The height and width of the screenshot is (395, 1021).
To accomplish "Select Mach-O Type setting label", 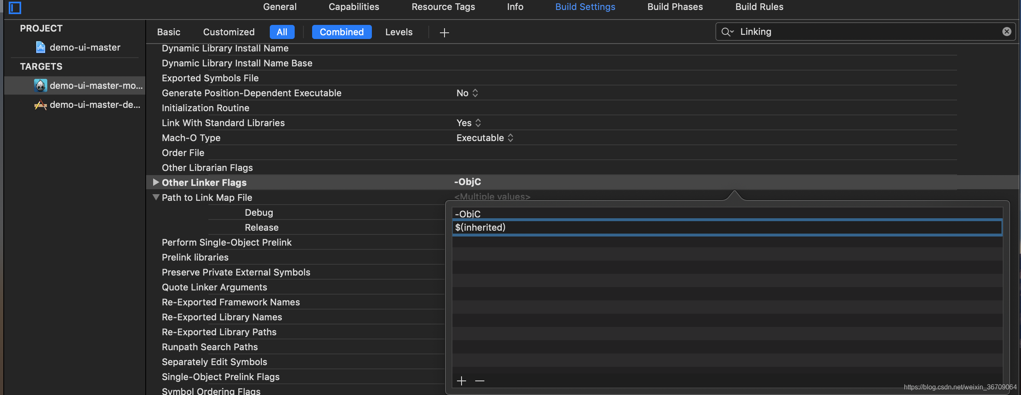I will pos(191,138).
